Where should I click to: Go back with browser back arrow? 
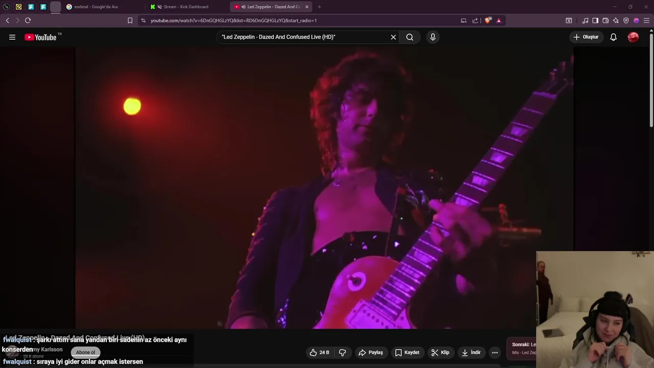coord(8,20)
